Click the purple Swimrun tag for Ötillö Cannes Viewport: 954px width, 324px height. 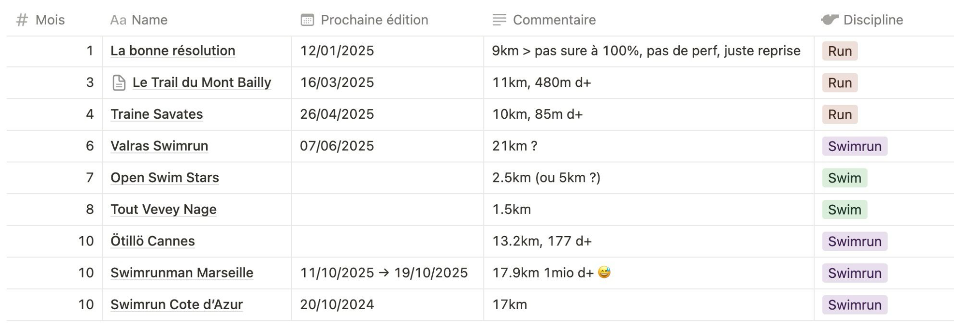point(855,242)
